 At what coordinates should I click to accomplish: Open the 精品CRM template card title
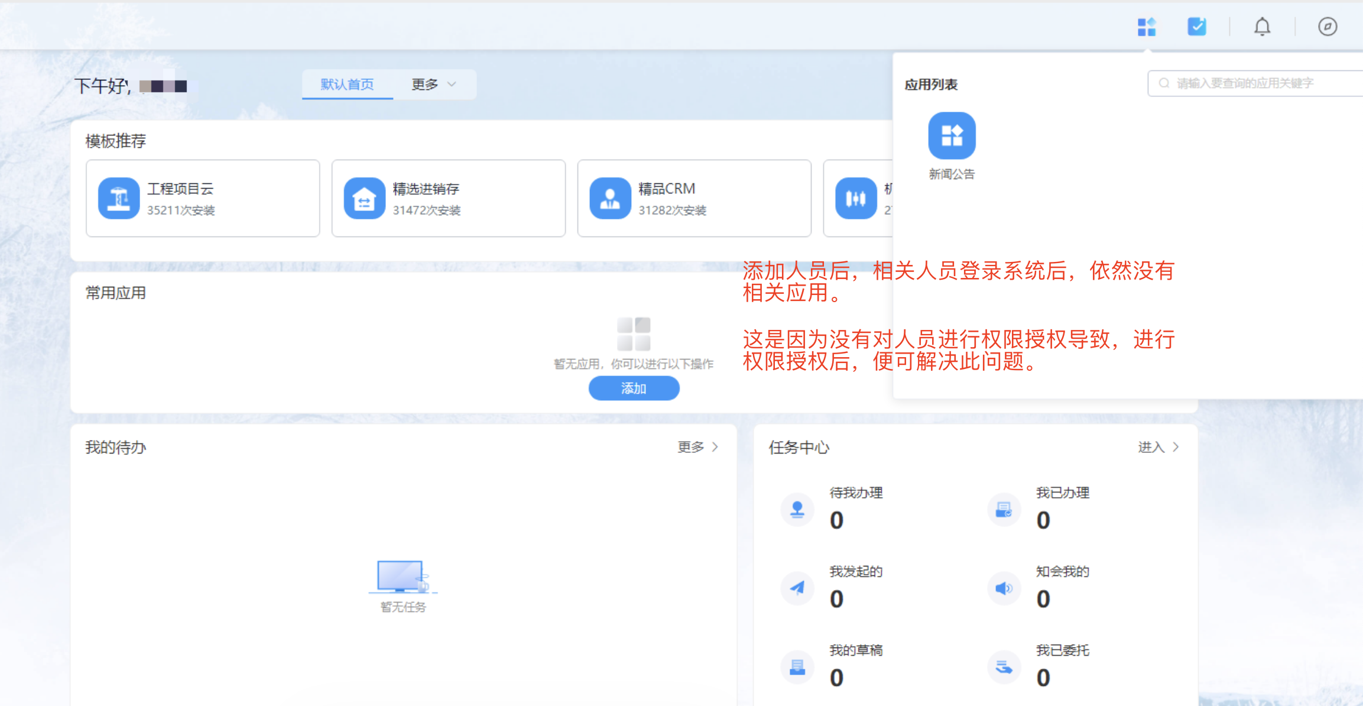point(667,189)
